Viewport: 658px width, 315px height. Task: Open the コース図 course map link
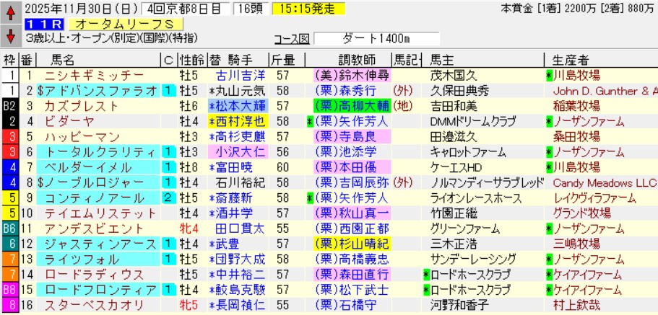coord(291,39)
